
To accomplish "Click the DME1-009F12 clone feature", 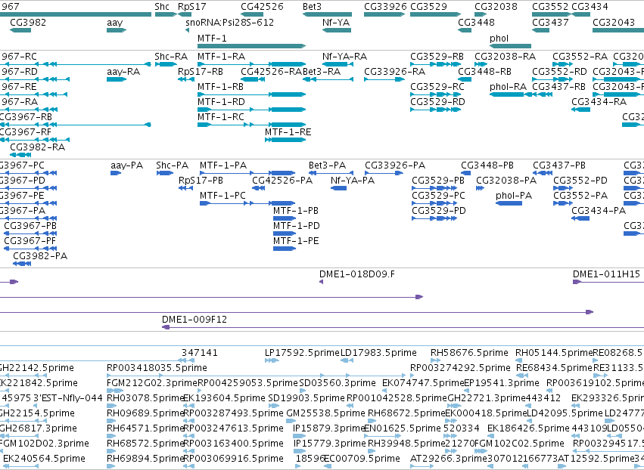I will 403,327.
